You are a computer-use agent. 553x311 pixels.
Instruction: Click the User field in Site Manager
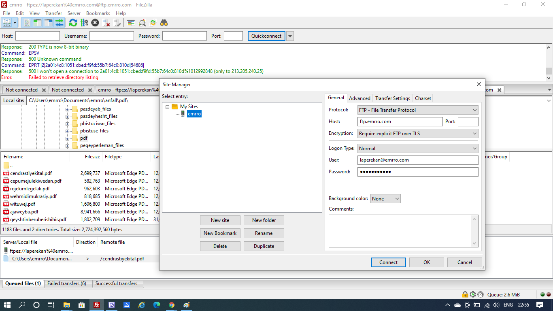(418, 160)
